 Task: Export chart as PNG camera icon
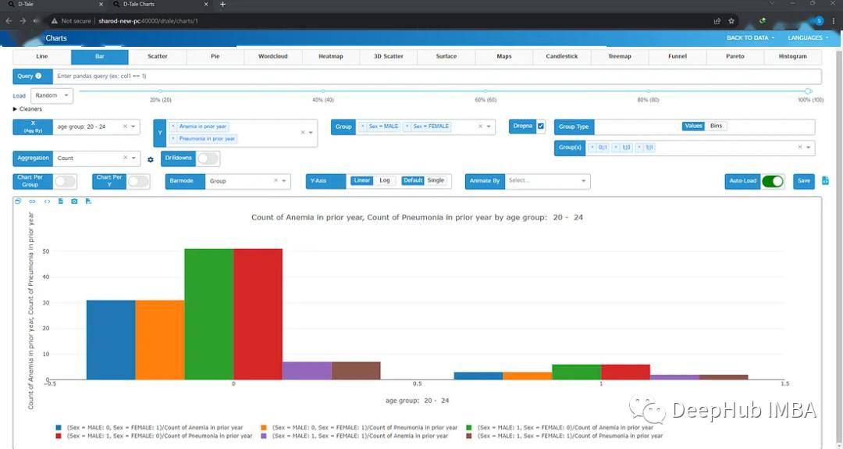pyautogui.click(x=74, y=201)
